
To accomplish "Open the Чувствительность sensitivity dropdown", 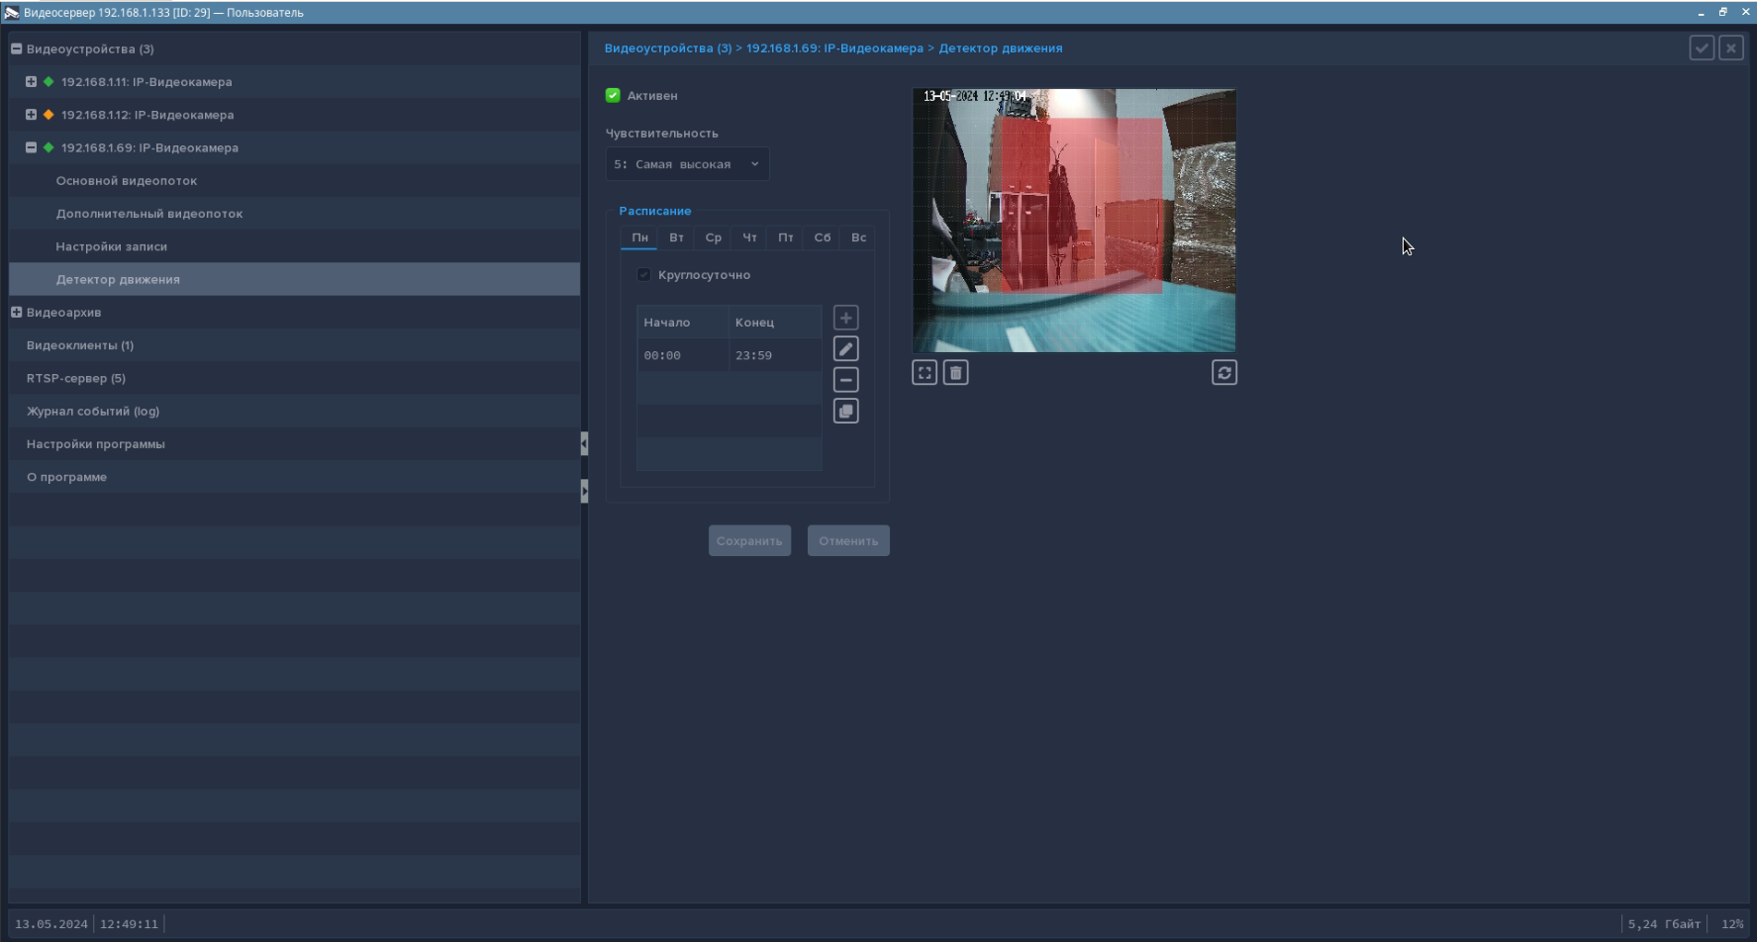I will click(687, 164).
